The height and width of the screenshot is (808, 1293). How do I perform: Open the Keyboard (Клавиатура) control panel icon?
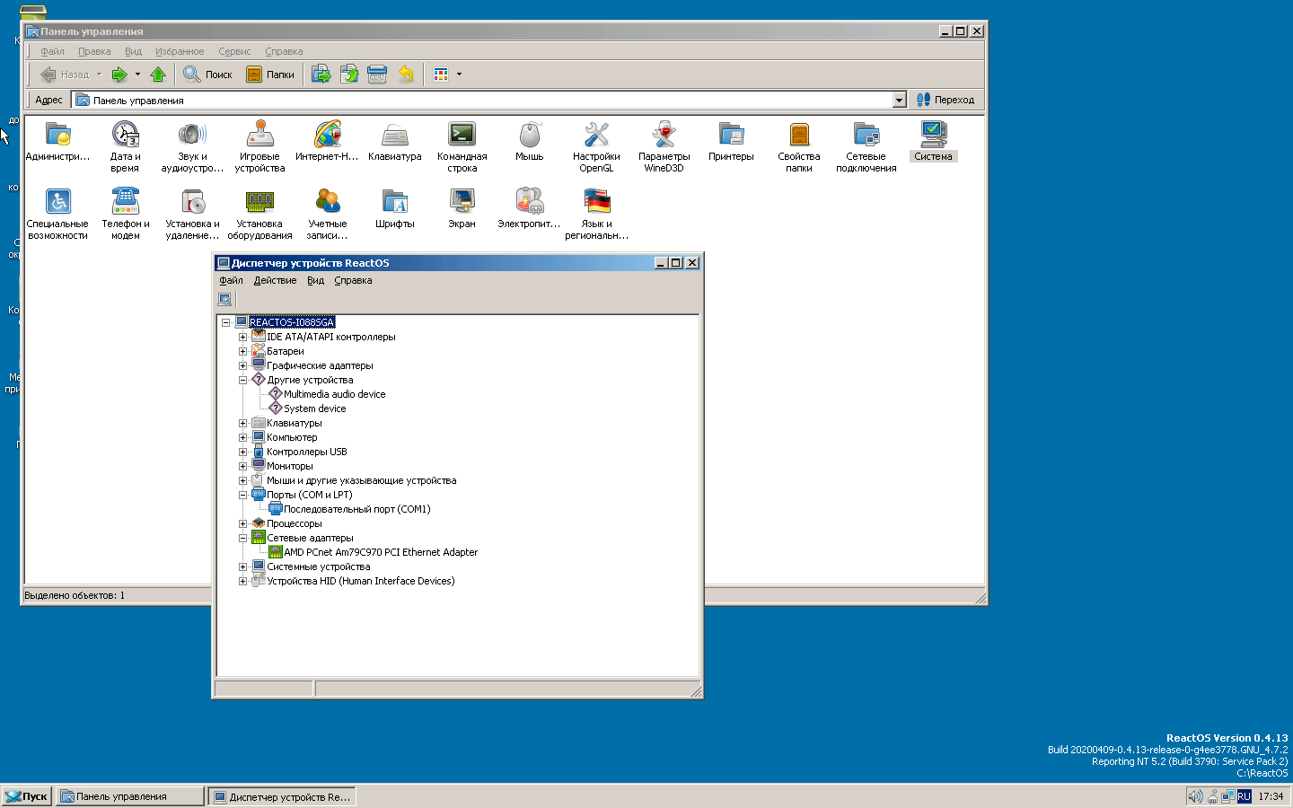(394, 136)
